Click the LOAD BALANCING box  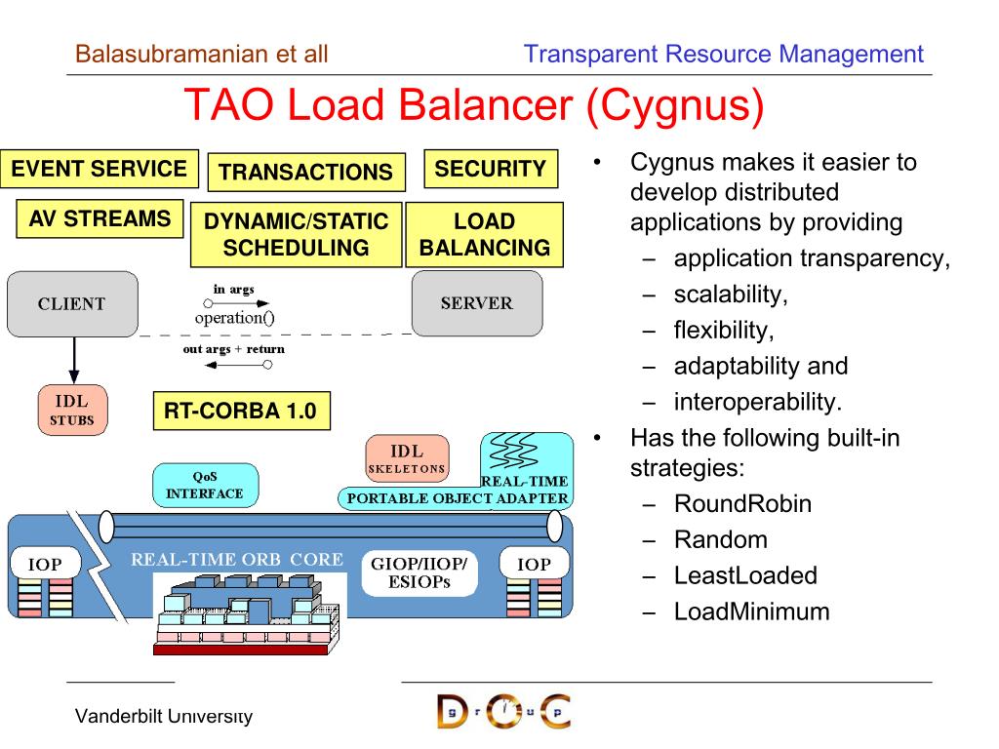pyautogui.click(x=485, y=234)
